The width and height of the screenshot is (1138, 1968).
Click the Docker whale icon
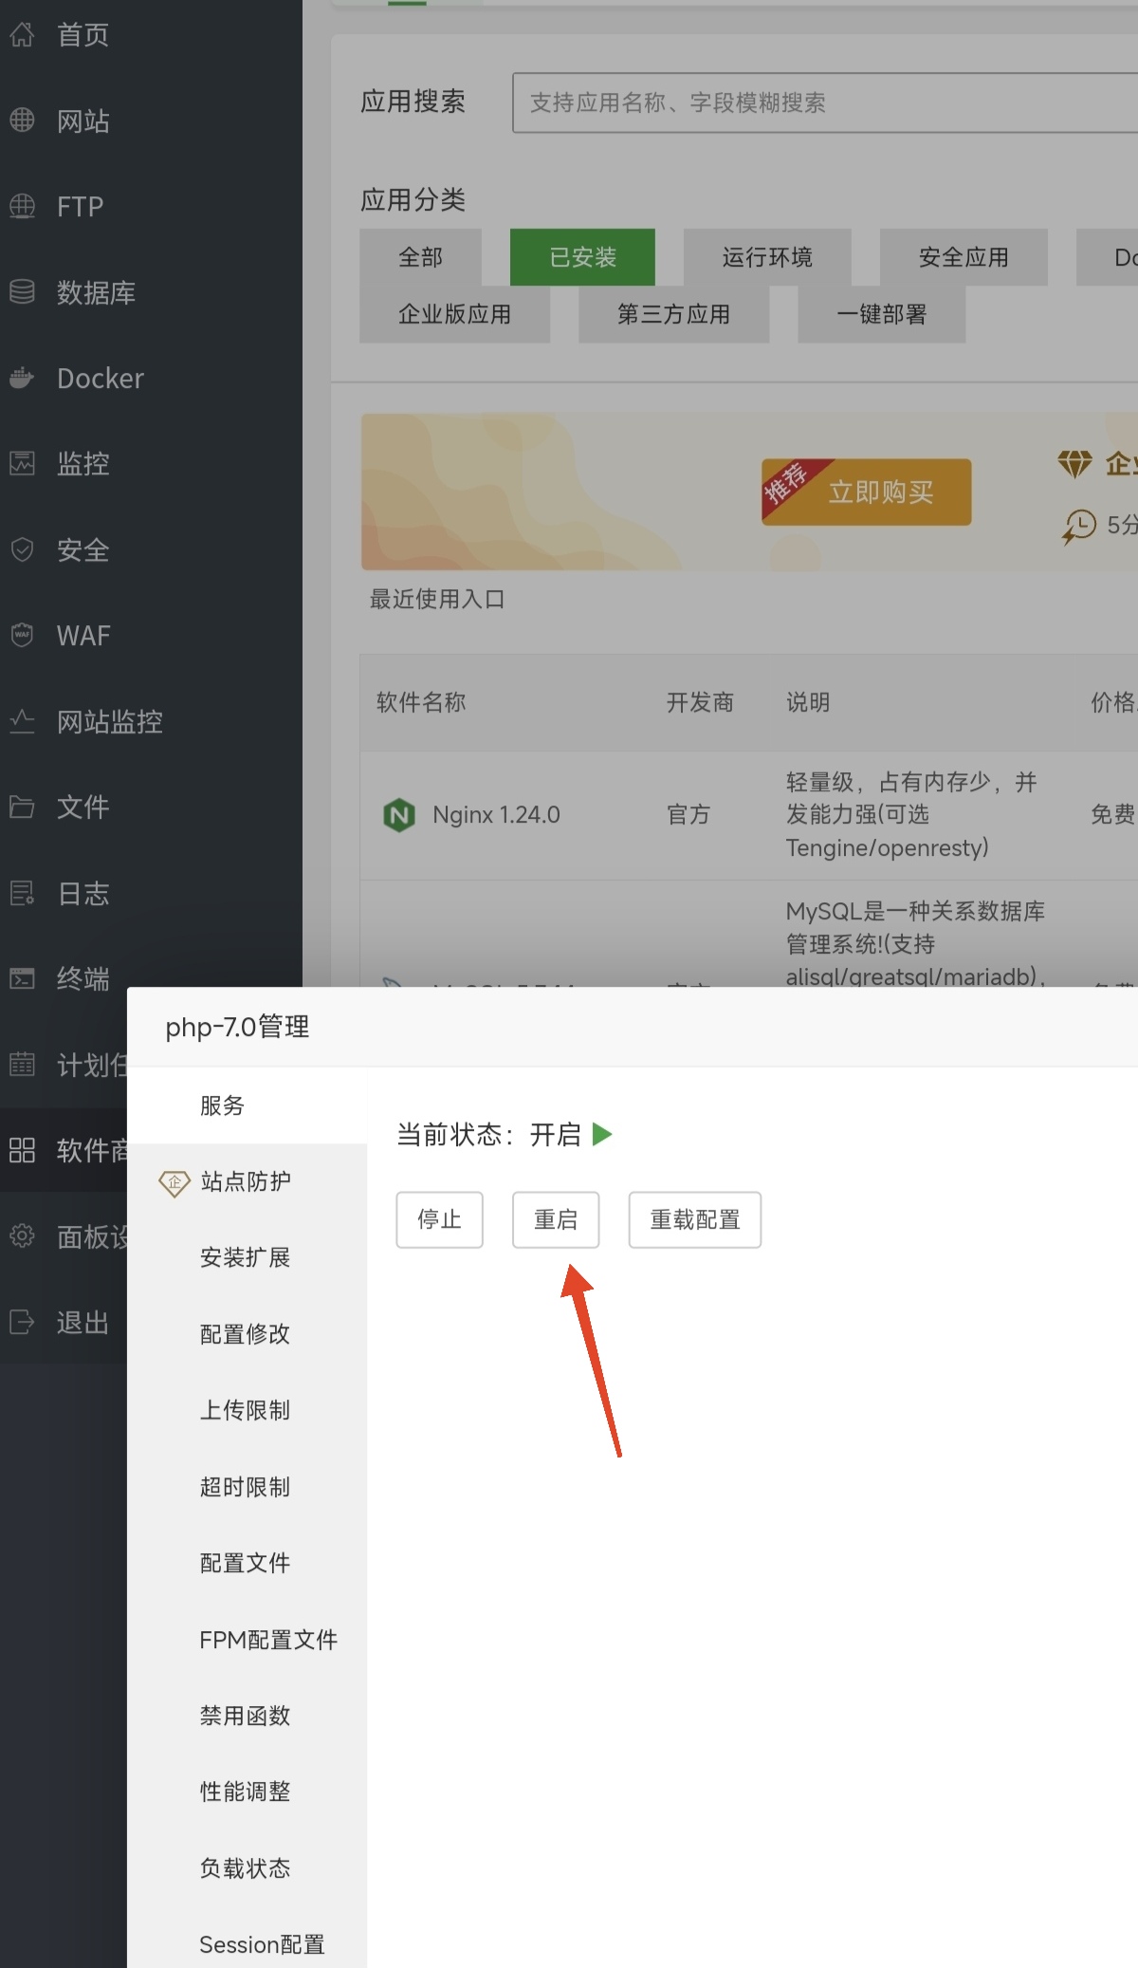(x=22, y=378)
